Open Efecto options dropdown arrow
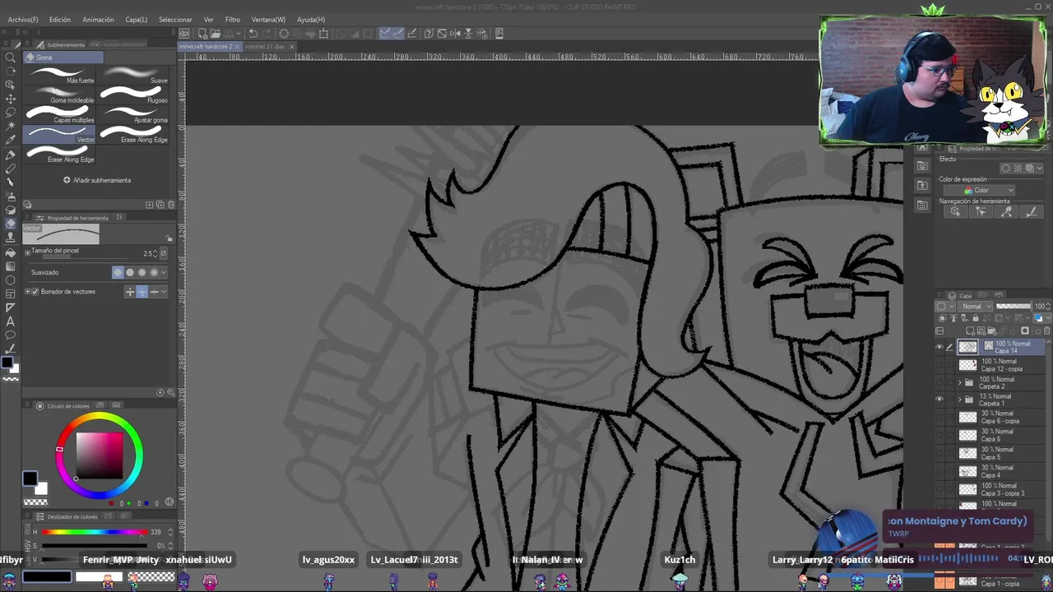Image resolution: width=1053 pixels, height=592 pixels. (1040, 169)
